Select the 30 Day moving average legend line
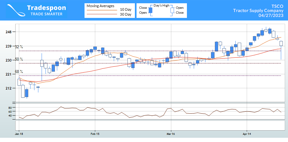 (x=101, y=15)
